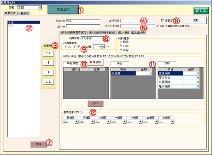The width and height of the screenshot is (212, 155).
Task: Click the 閉じる button
Action: point(201,11)
